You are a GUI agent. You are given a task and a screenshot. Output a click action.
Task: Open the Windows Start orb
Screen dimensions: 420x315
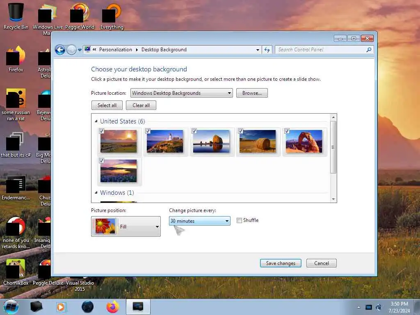coord(11,307)
